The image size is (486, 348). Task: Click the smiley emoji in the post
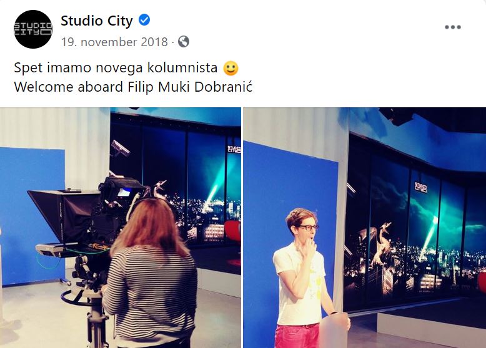(x=231, y=68)
